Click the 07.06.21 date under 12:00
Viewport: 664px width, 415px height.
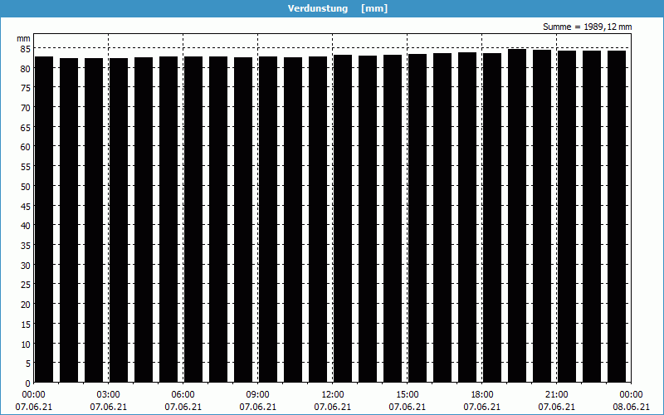[x=333, y=407]
